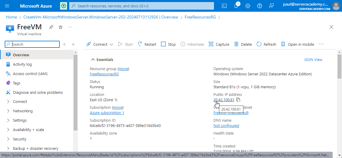342x158 pixels.
Task: Open the Connect toolbar dropdown
Action: pyautogui.click(x=100, y=44)
